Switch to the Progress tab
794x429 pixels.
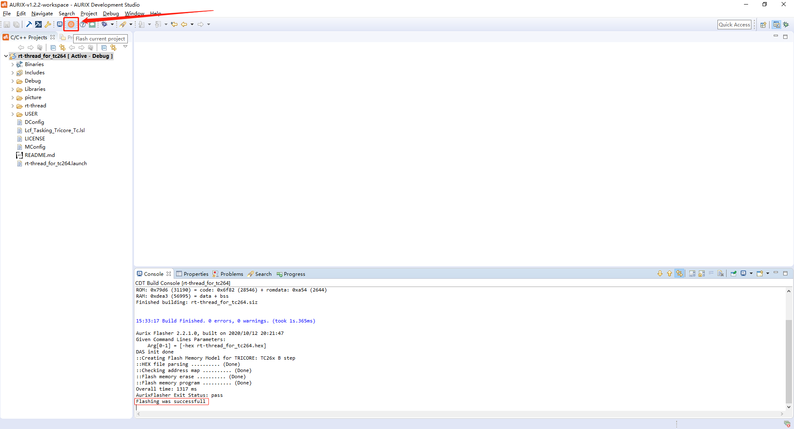[291, 274]
